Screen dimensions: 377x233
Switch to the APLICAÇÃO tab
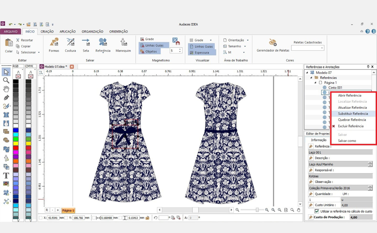pos(68,31)
